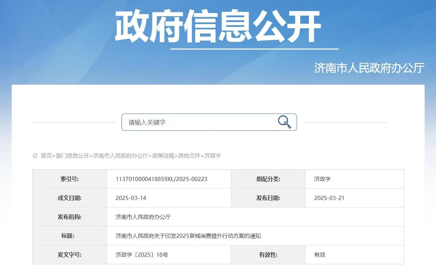Open the 部门信息公开 breadcrumb link
Viewport: 436px width, 276px height.
[x=72, y=156]
